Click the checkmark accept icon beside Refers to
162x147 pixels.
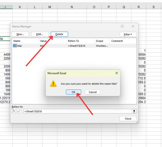[19, 111]
